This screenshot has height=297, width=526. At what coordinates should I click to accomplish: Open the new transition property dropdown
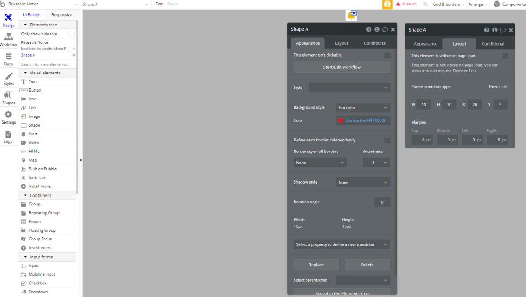point(341,244)
